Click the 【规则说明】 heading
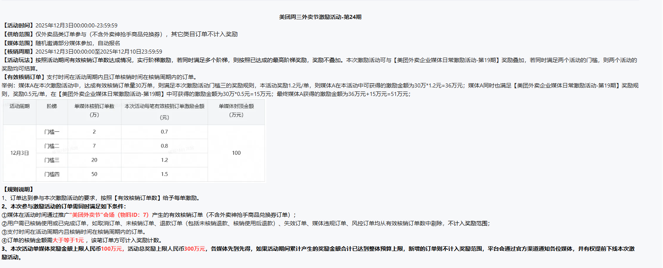Image resolution: width=663 pixels, height=268 pixels. pos(18,189)
